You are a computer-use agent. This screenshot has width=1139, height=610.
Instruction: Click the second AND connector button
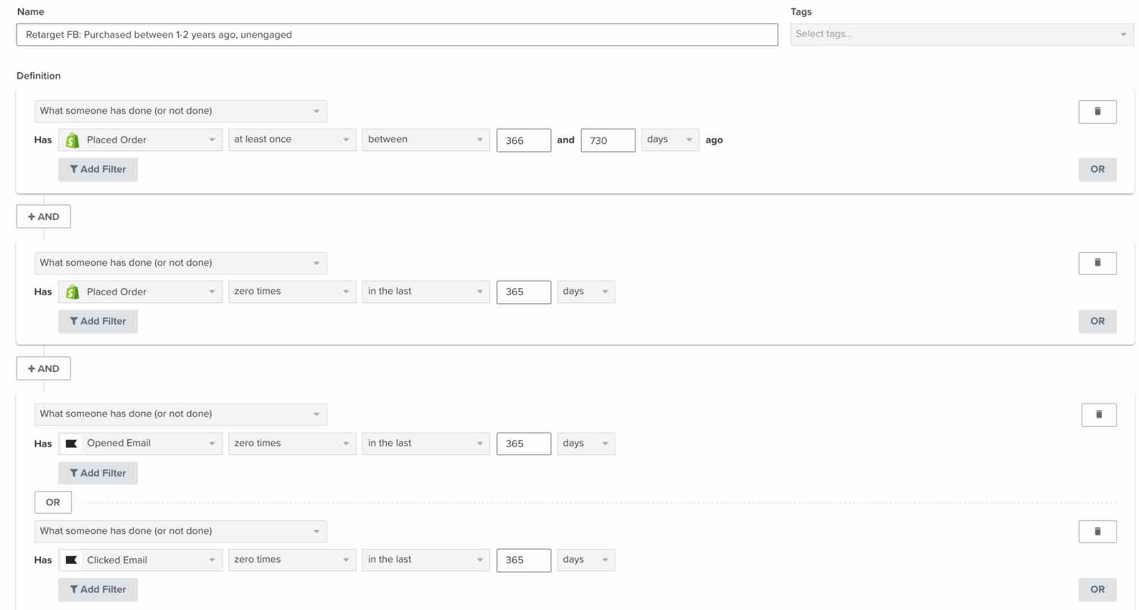pyautogui.click(x=43, y=368)
